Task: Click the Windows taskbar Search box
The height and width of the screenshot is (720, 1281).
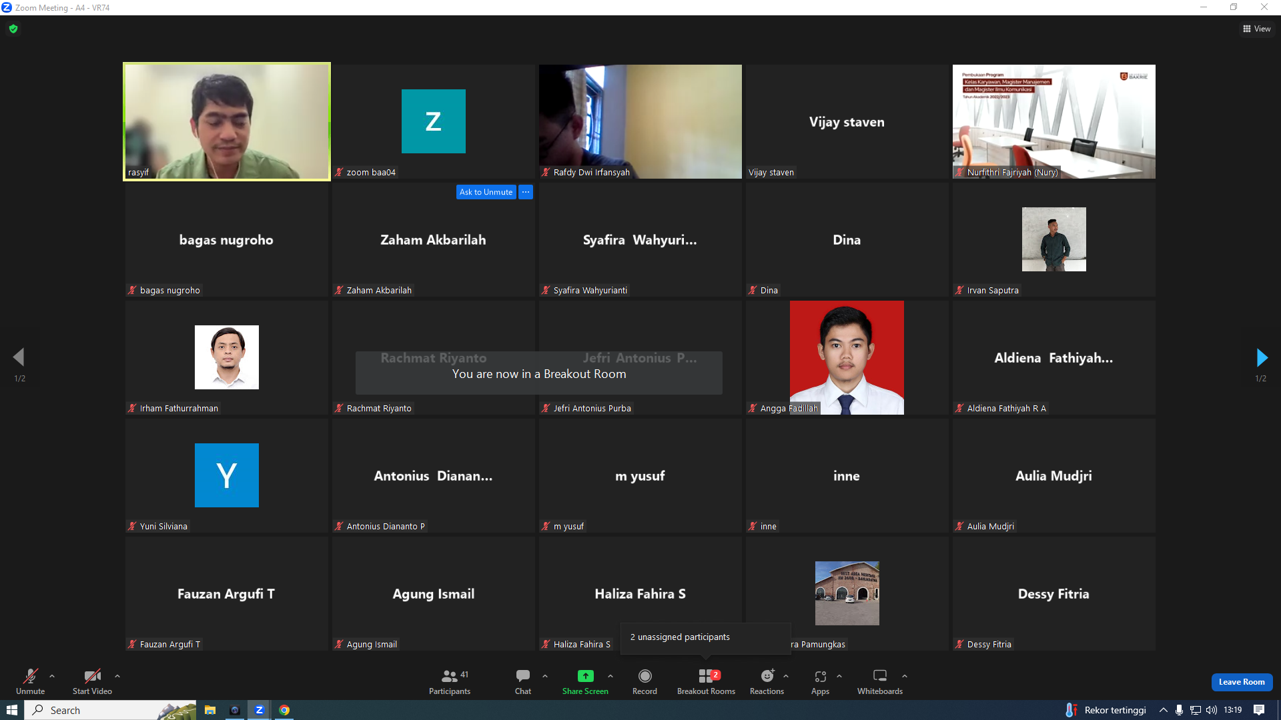Action: tap(111, 710)
